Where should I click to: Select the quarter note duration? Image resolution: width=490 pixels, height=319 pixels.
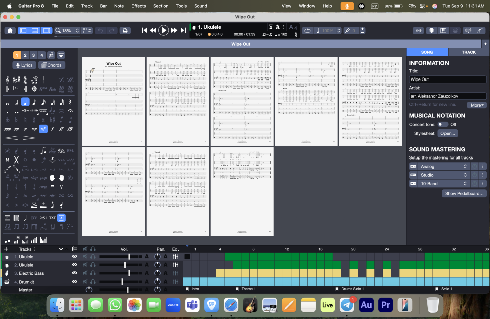pyautogui.click(x=25, y=102)
